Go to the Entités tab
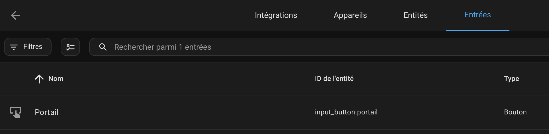Screen dimensions: 549x134 tap(415, 15)
